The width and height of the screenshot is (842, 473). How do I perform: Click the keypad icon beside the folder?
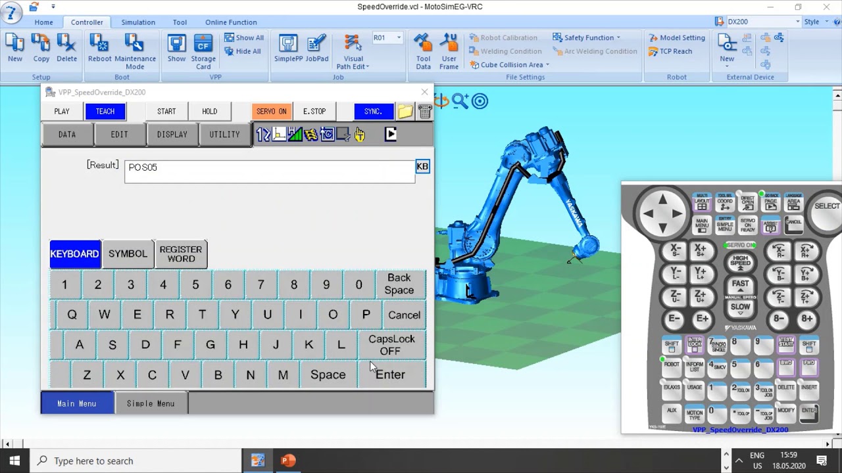[x=424, y=112]
